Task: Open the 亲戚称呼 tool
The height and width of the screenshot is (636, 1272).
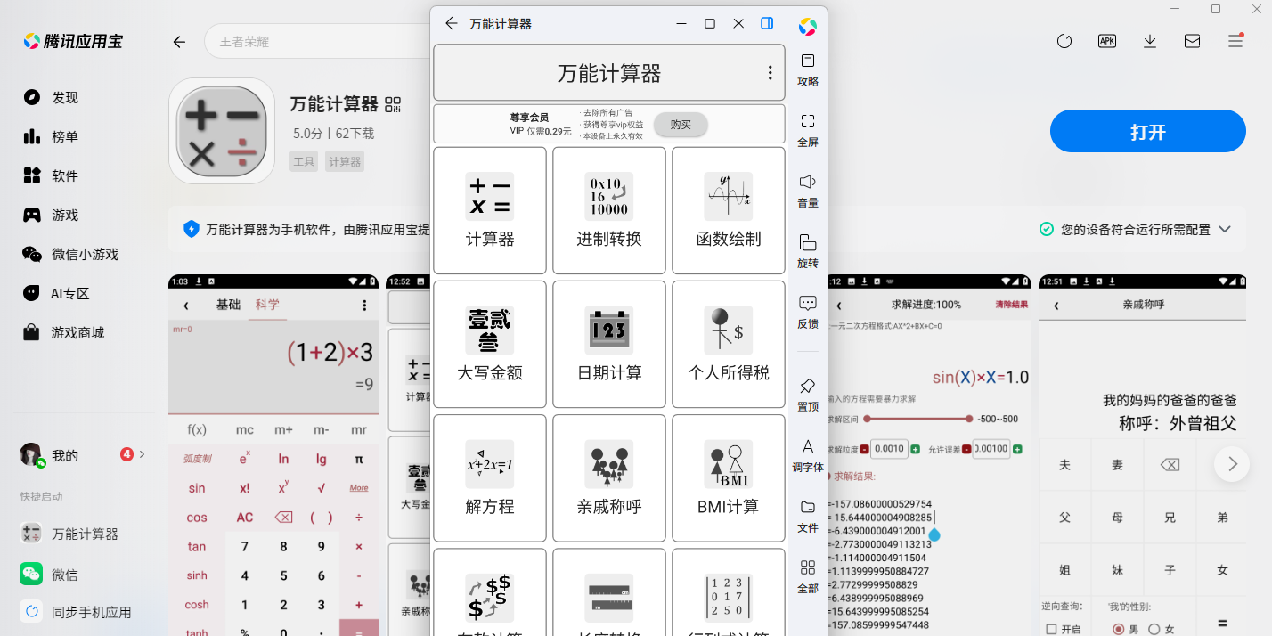Action: pos(608,477)
